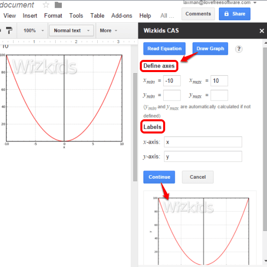
Task: Select the paint format roller tool
Action: [x=9, y=30]
